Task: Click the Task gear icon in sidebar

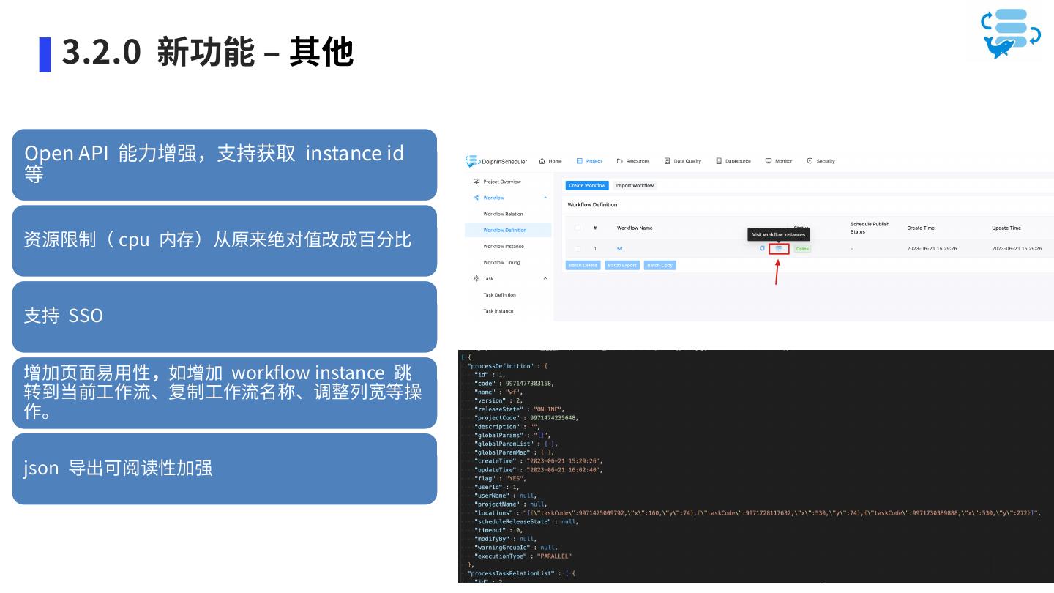Action: [x=476, y=279]
